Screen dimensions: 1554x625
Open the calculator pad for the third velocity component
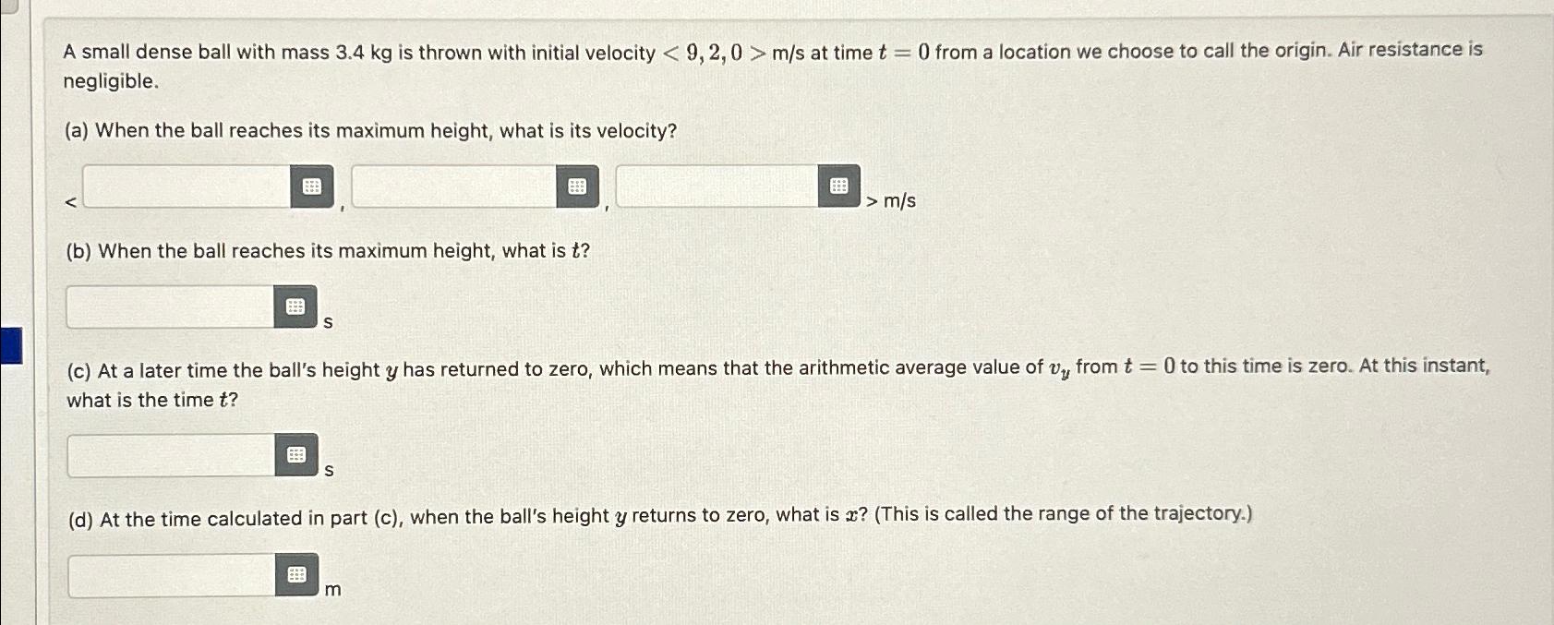[838, 186]
